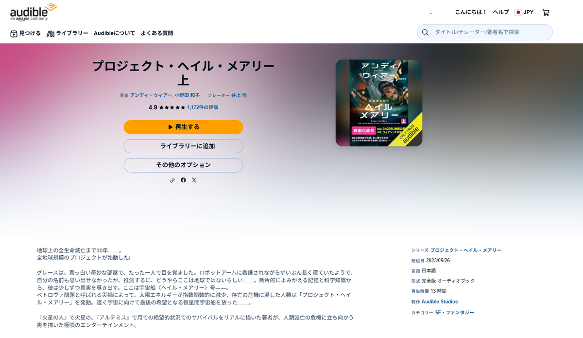Click ライブラリーに追加 button
The image size is (583, 338).
183,146
